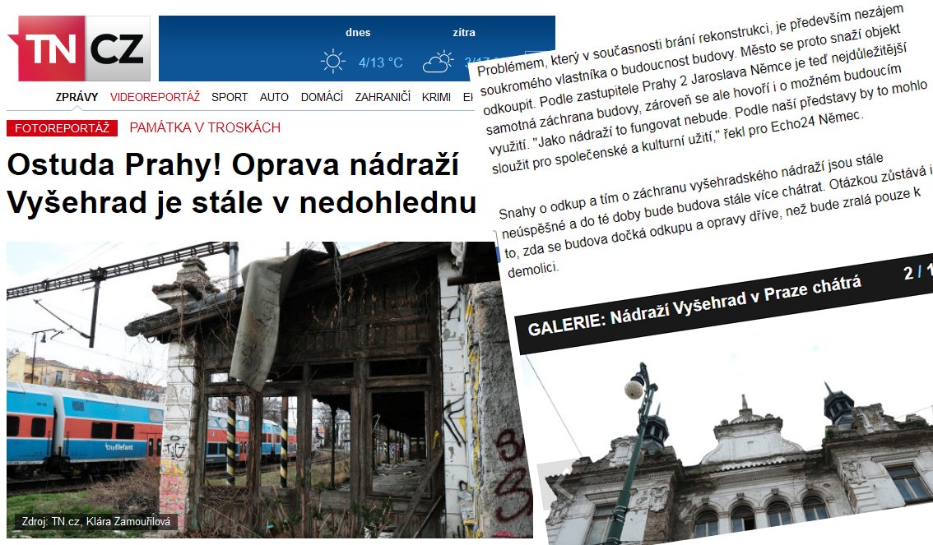933x545 pixels.
Task: Click the red FOTOREPORTÁŽ badge
Action: click(x=62, y=128)
